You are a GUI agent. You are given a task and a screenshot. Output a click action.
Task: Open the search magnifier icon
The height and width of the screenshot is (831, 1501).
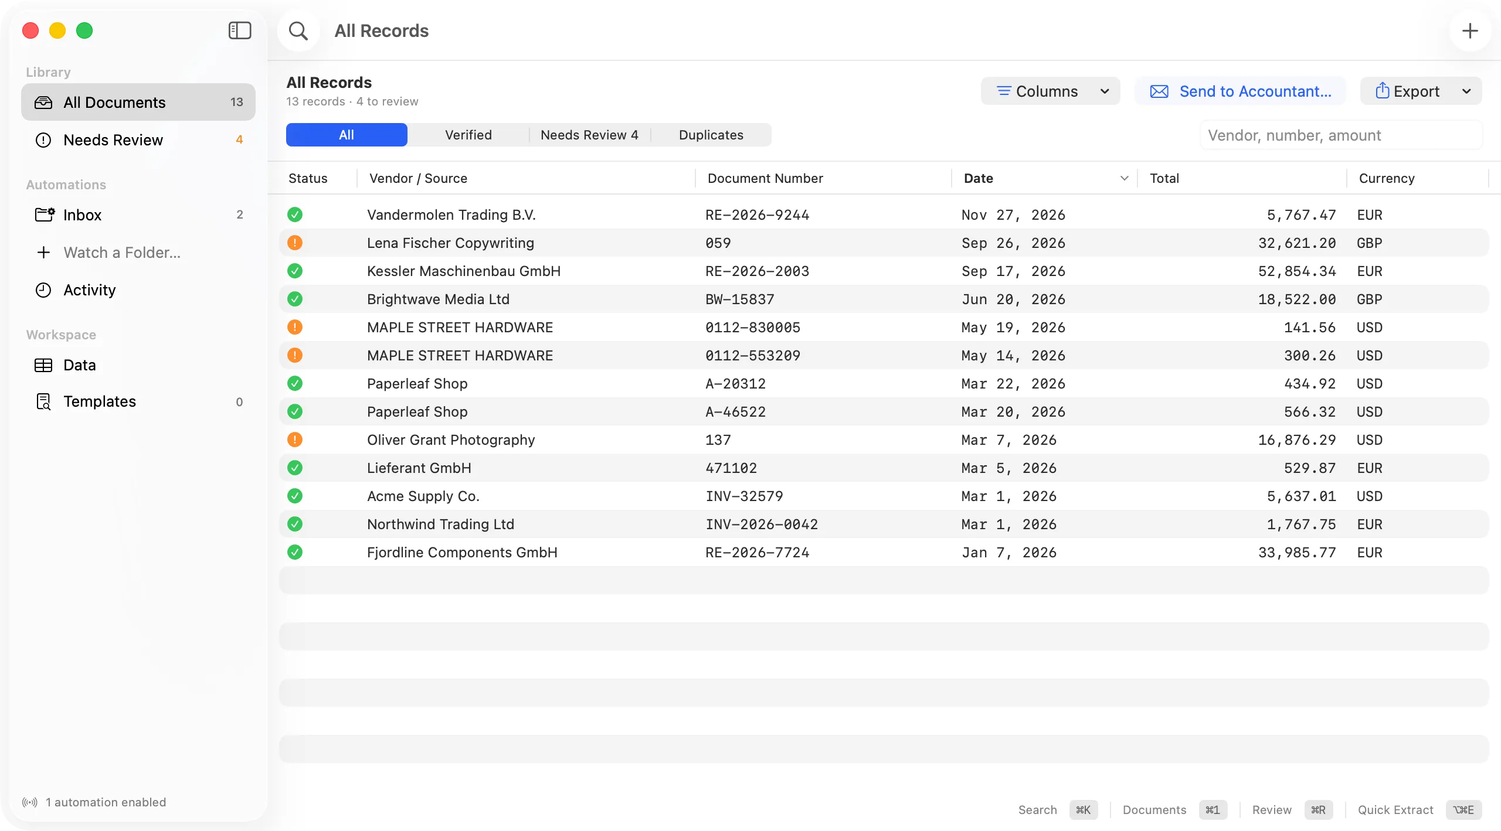pos(298,30)
